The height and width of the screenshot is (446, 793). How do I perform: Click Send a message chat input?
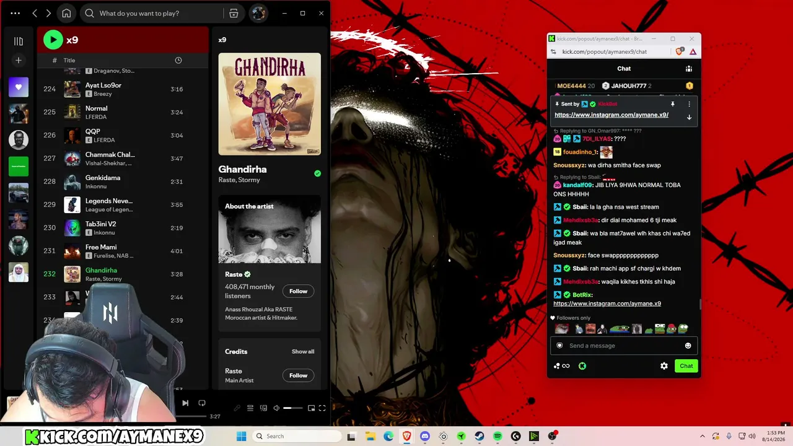point(624,346)
